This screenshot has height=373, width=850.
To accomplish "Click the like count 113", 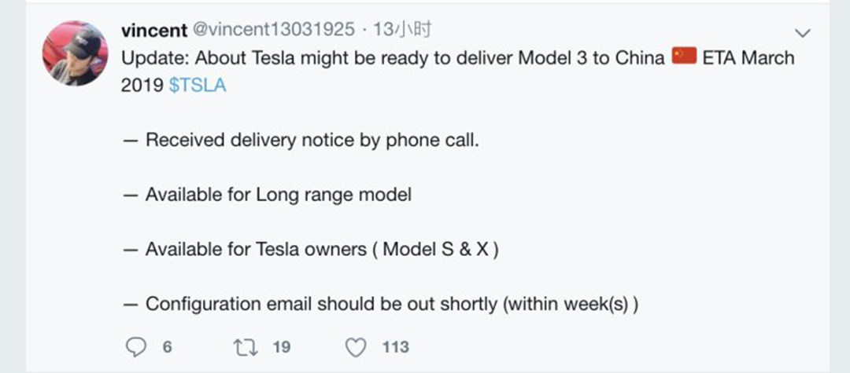I will pyautogui.click(x=395, y=346).
